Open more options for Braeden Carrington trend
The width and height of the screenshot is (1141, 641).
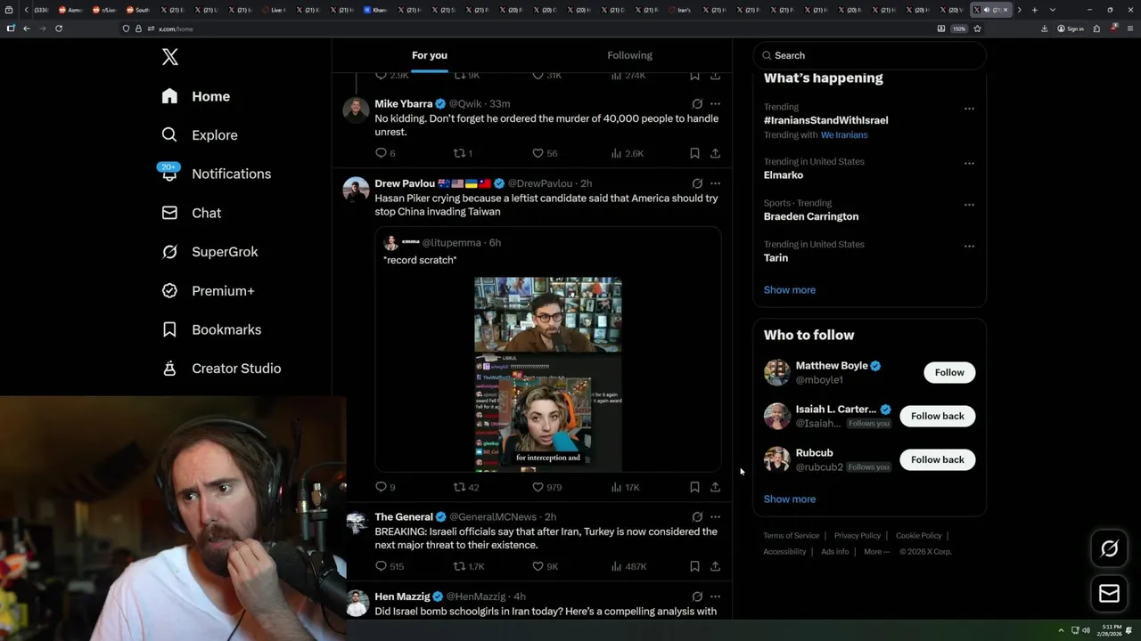pos(969,205)
